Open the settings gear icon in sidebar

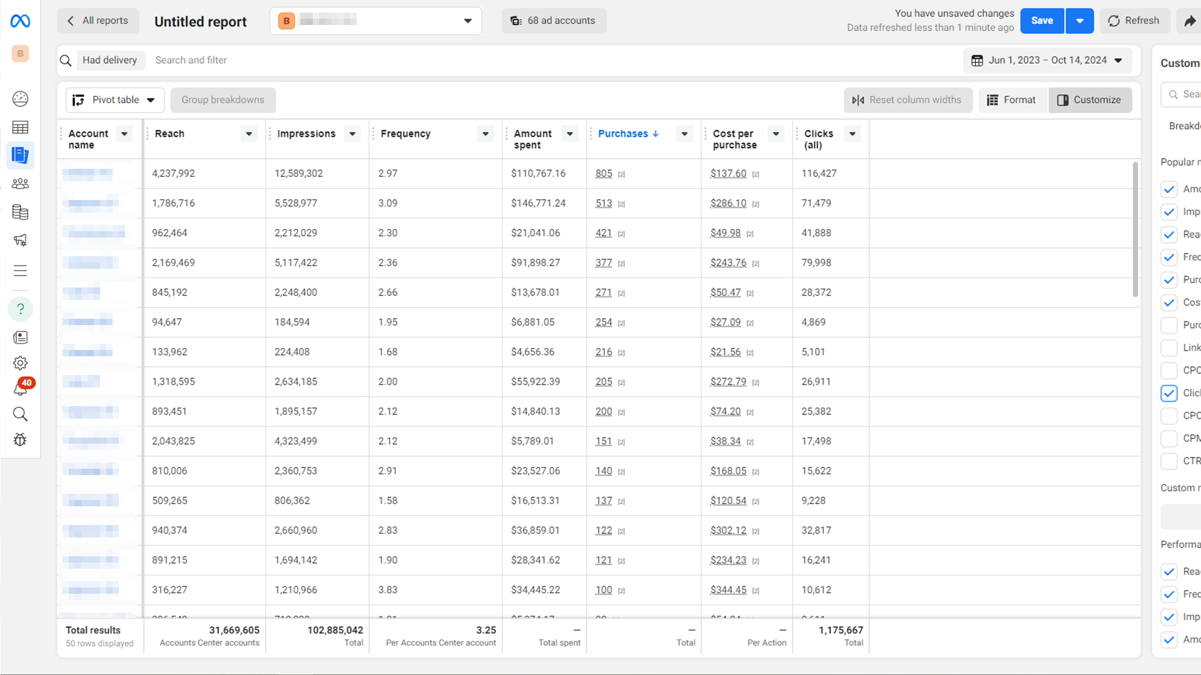(x=20, y=363)
